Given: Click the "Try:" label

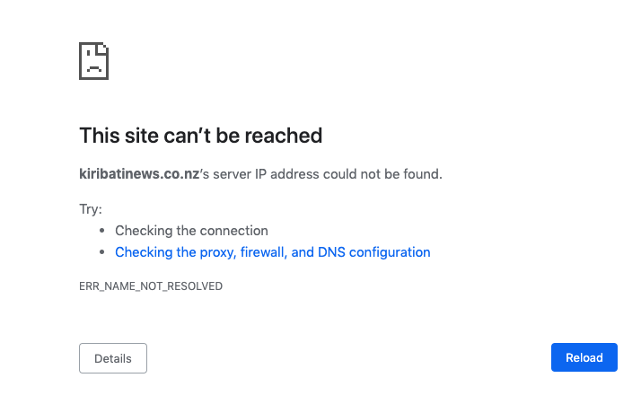Looking at the screenshot, I should pos(91,208).
